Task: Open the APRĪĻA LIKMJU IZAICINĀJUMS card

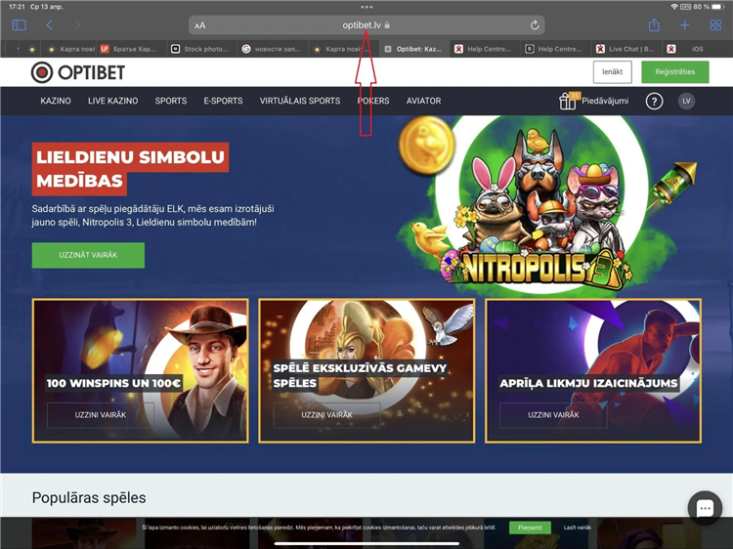Action: (x=593, y=370)
